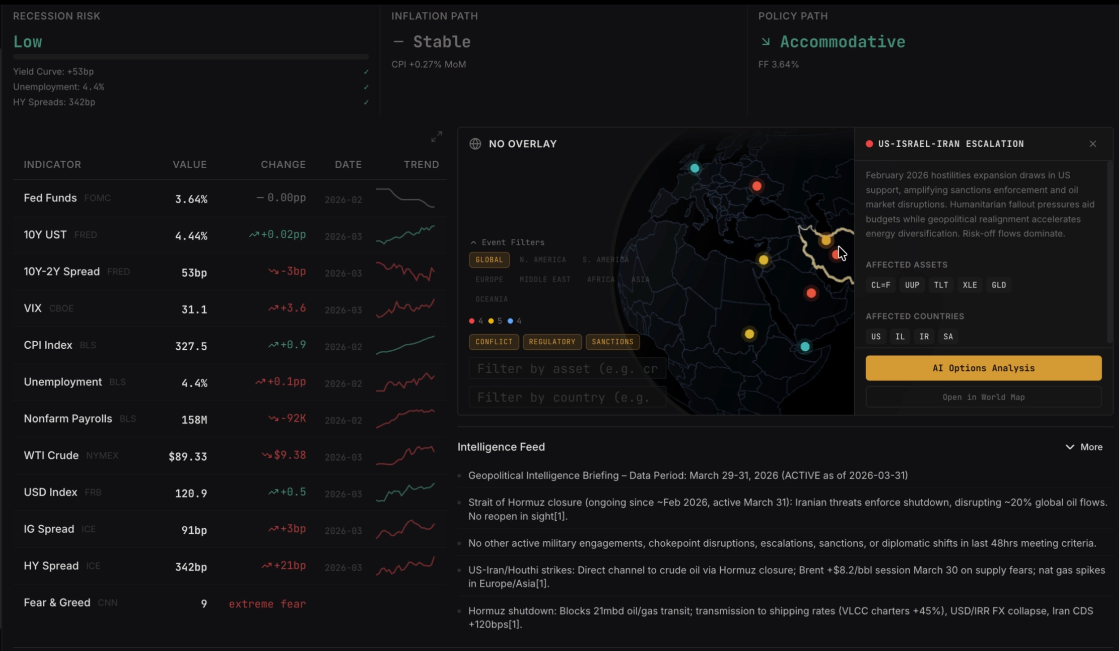This screenshot has height=651, width=1119.
Task: Click Open in World Map button
Action: pyautogui.click(x=983, y=397)
